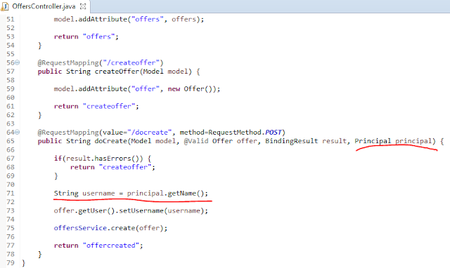Click 'offersService.create(offer);' on line 75
Screen dimensions: 450x268
[110, 228]
